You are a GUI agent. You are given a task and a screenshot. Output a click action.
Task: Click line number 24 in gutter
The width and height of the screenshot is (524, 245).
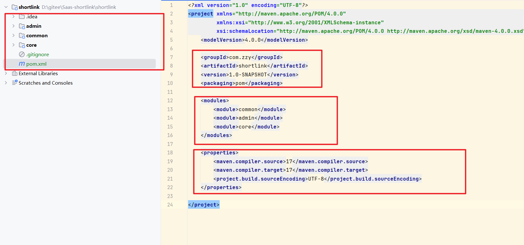pyautogui.click(x=170, y=205)
